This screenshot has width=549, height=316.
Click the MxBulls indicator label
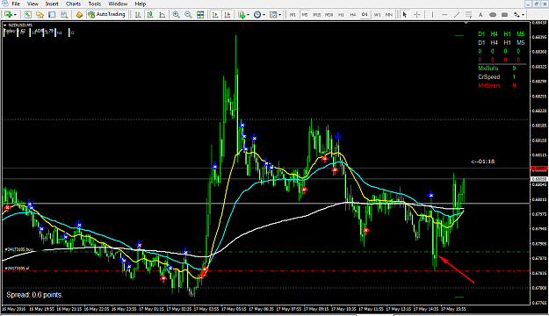pos(488,68)
